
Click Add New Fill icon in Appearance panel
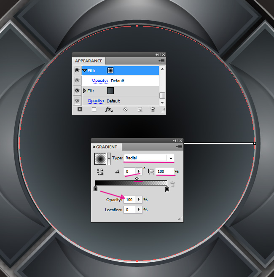point(94,109)
